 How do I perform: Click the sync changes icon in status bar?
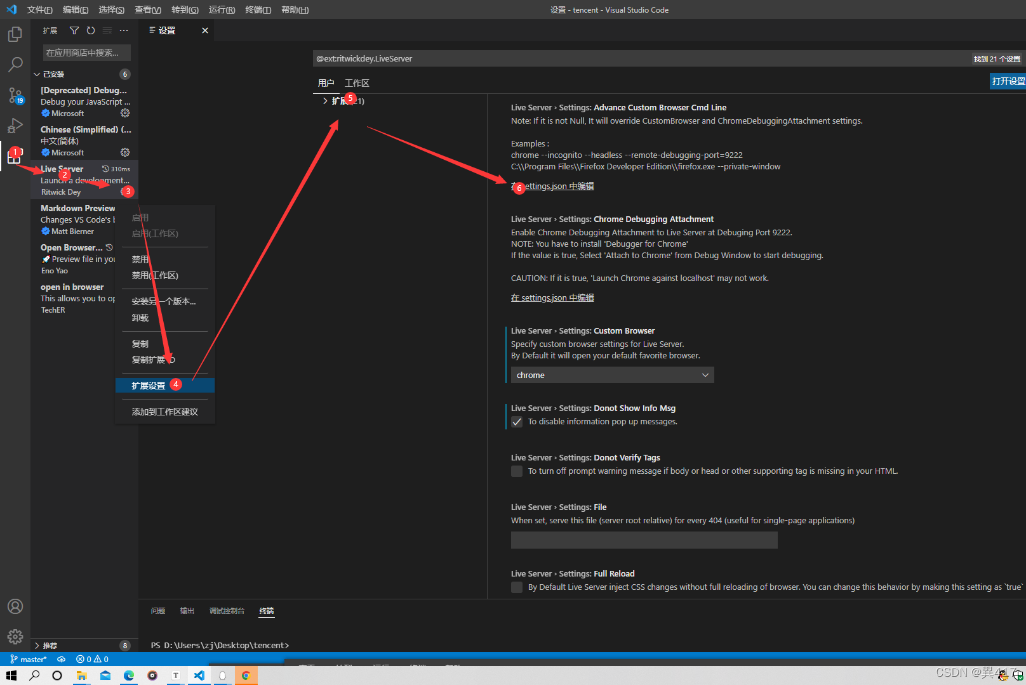[x=62, y=659]
